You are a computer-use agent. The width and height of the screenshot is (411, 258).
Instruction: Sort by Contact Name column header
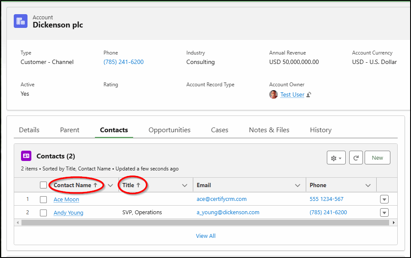[x=76, y=185]
